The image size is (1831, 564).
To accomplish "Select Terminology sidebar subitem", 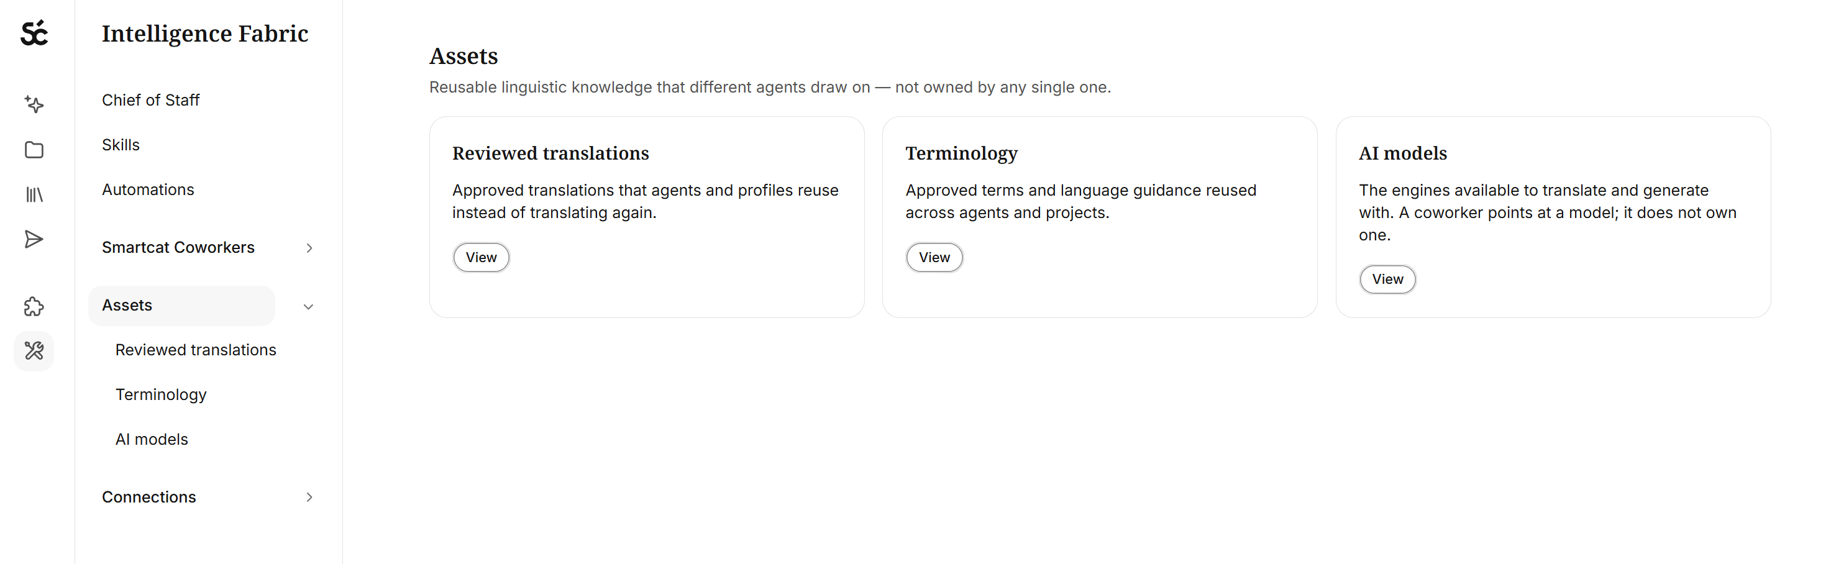I will pos(161,395).
